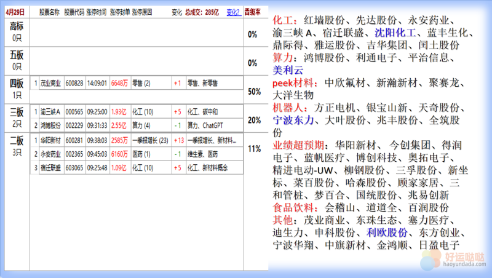Click the 零售 (2) reason cell
The width and height of the screenshot is (492, 278).
[141, 83]
